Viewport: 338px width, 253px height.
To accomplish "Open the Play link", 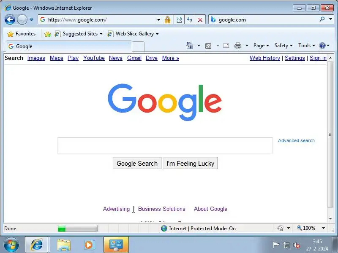I will point(73,58).
